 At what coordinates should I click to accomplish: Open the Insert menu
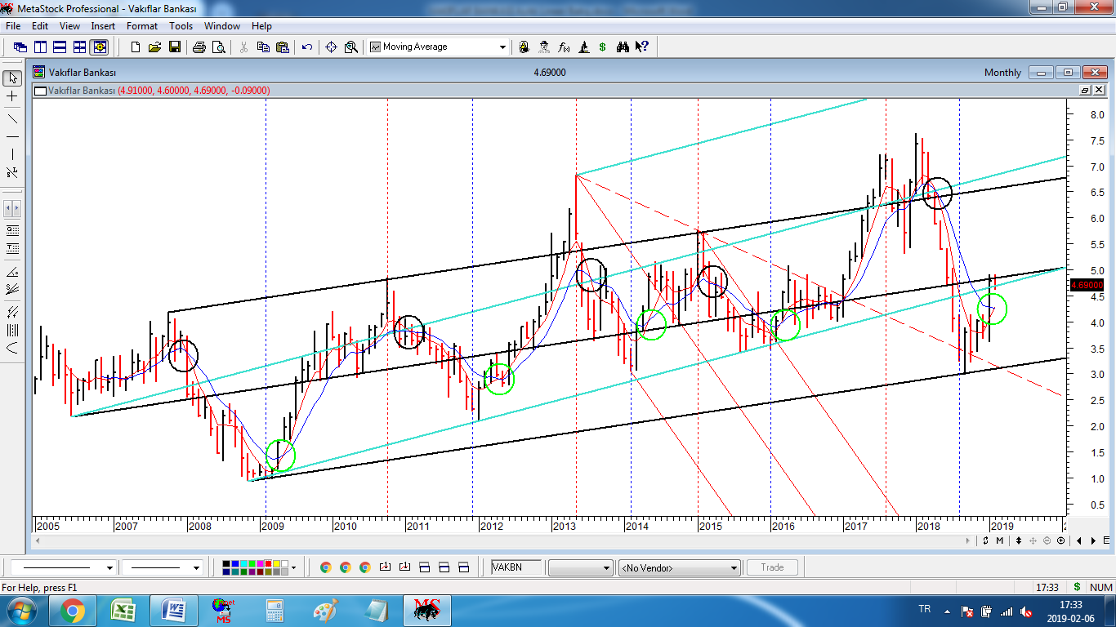103,26
